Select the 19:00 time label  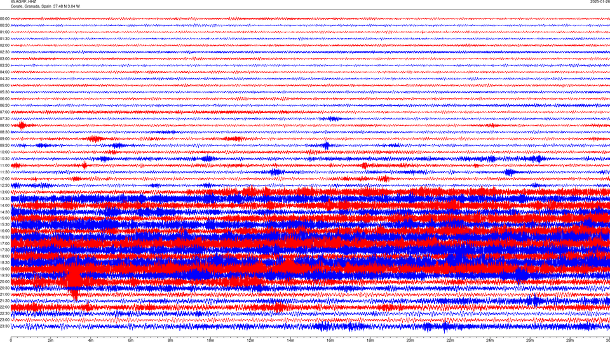click(4, 269)
